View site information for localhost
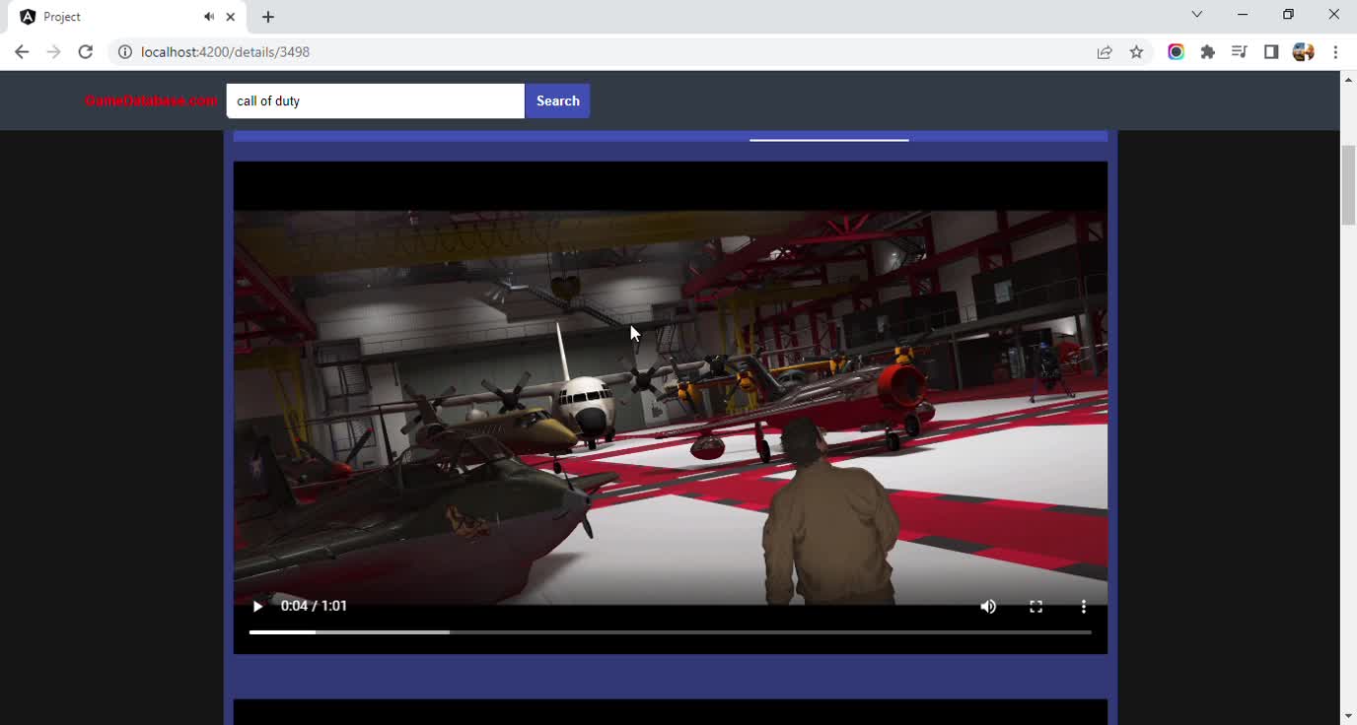The height and width of the screenshot is (725, 1357). click(125, 52)
